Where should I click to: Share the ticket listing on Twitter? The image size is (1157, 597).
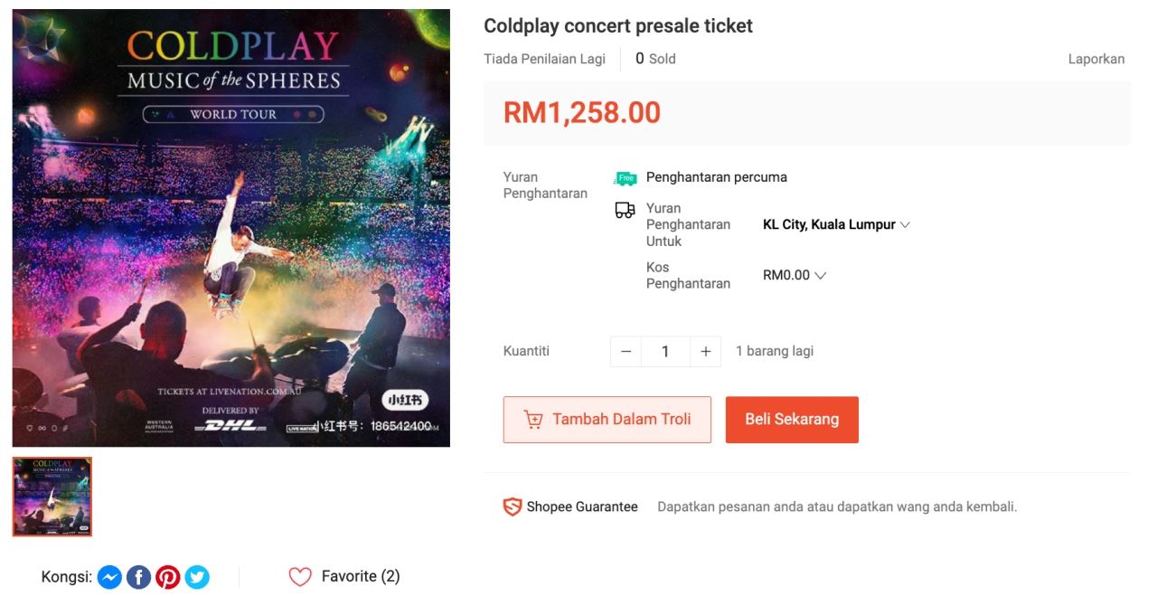point(197,576)
